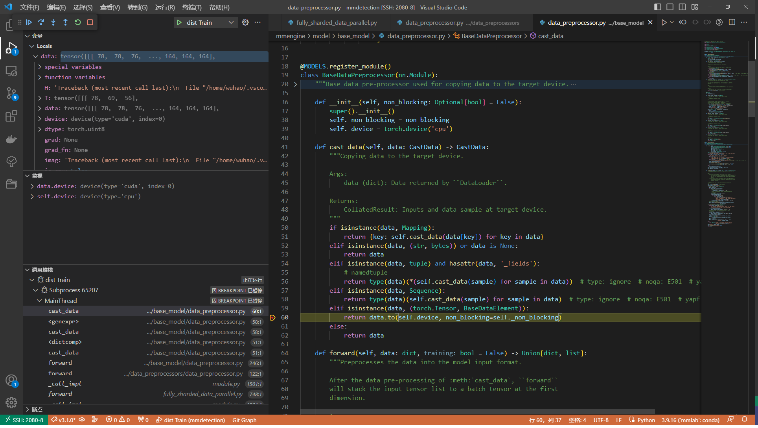Open Source Control from activity bar
This screenshot has height=428, width=758.
(x=11, y=94)
